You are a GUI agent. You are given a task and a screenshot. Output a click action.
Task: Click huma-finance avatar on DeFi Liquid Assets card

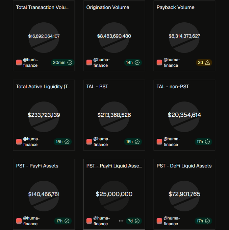(x=159, y=221)
